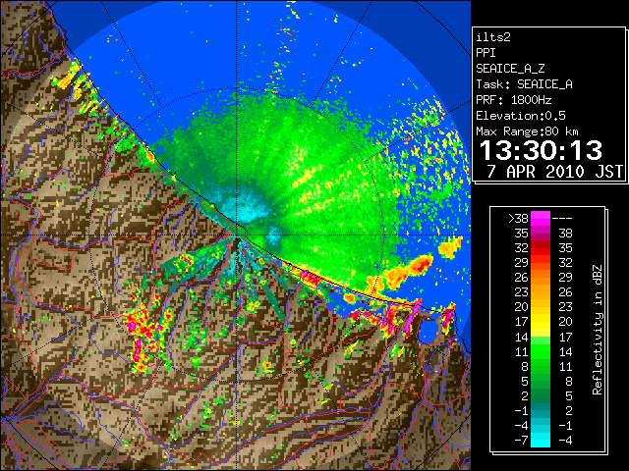Pick the magenta swatch above 38 dBZ

541,219
